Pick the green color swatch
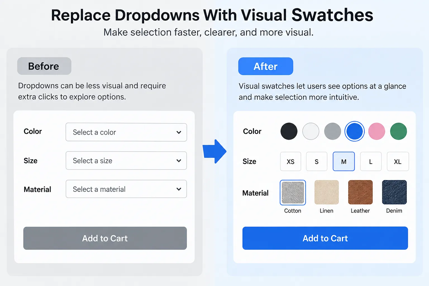Screen dimensions: 429x286 click(399, 131)
